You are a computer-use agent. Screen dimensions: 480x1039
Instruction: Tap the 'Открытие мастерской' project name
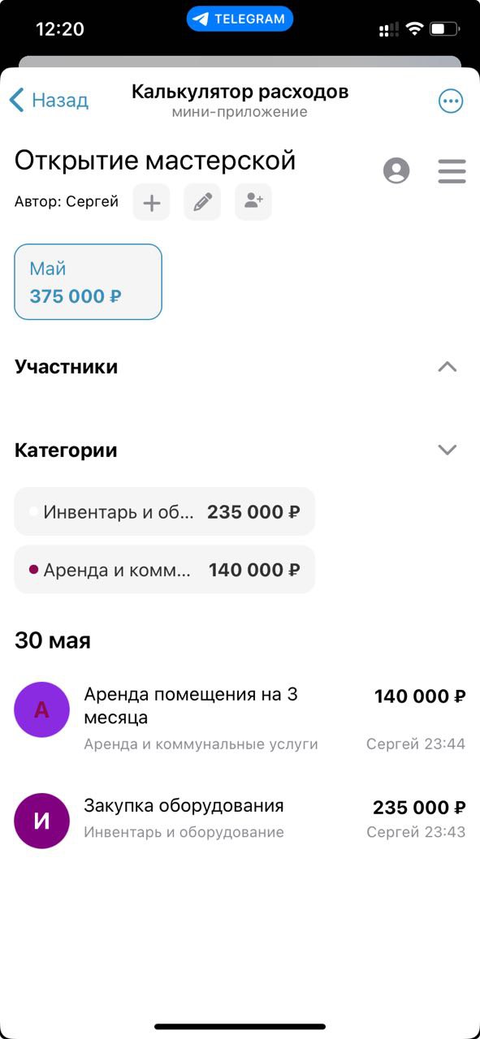click(x=154, y=159)
